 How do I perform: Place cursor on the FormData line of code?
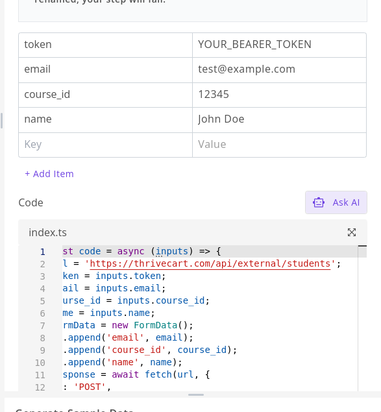point(128,325)
